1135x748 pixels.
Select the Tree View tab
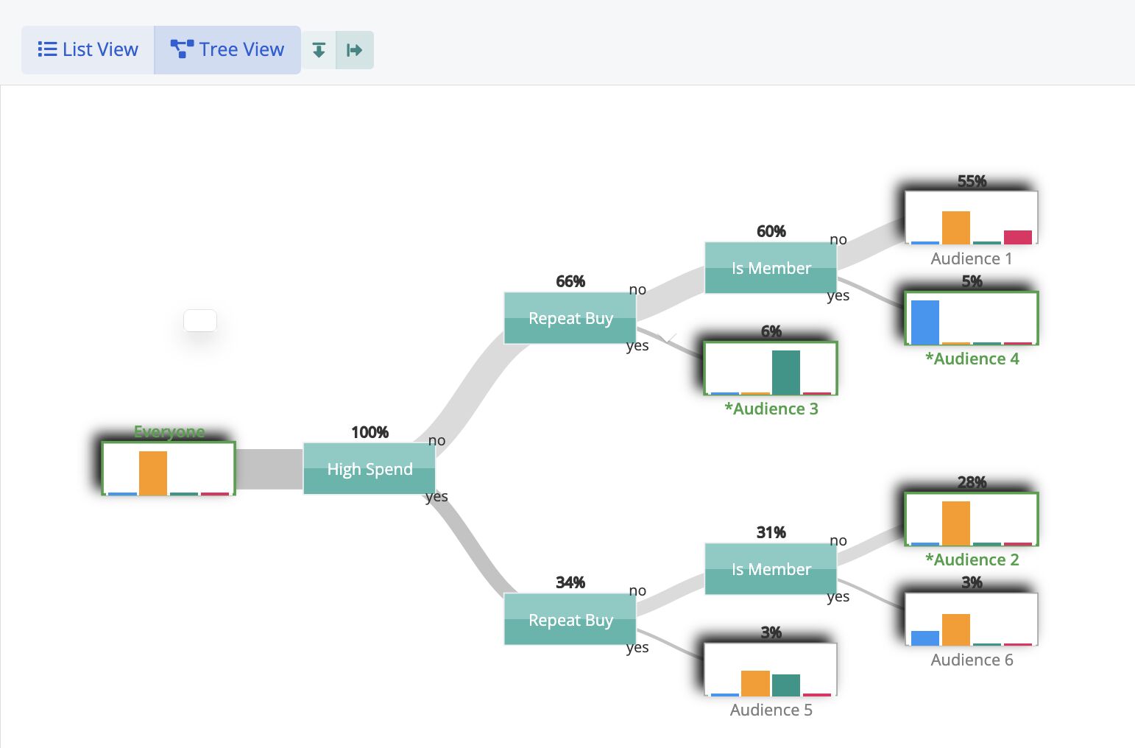(227, 49)
